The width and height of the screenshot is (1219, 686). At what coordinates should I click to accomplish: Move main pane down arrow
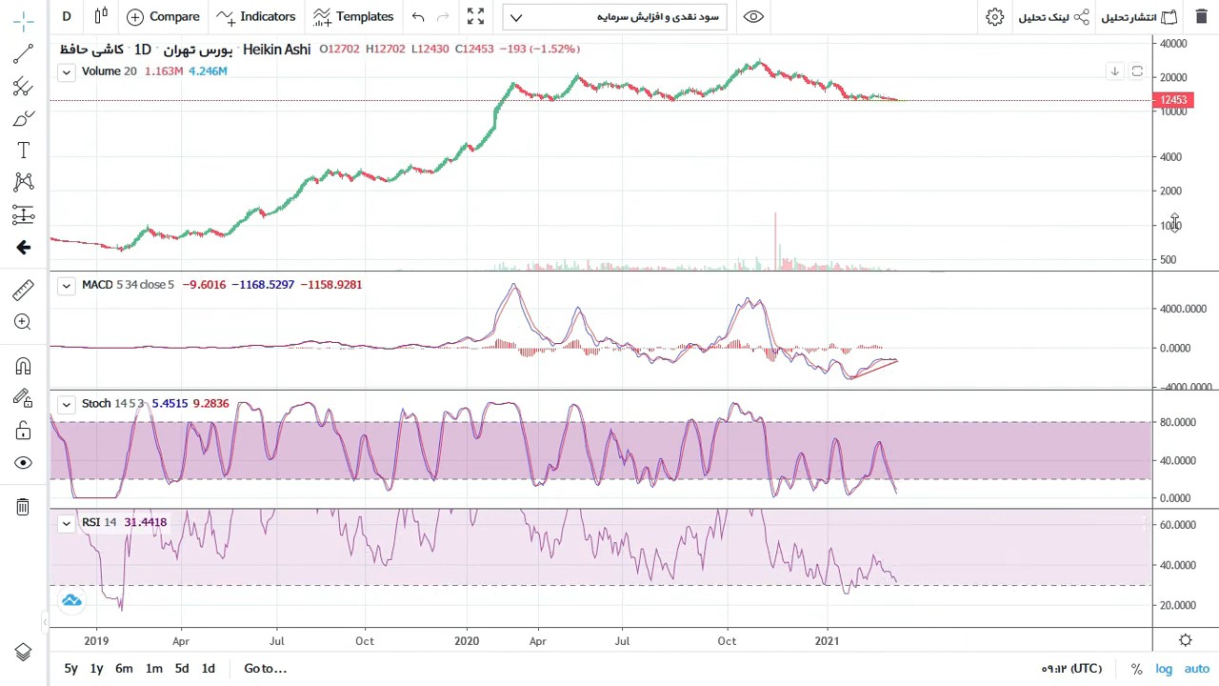(x=1114, y=71)
